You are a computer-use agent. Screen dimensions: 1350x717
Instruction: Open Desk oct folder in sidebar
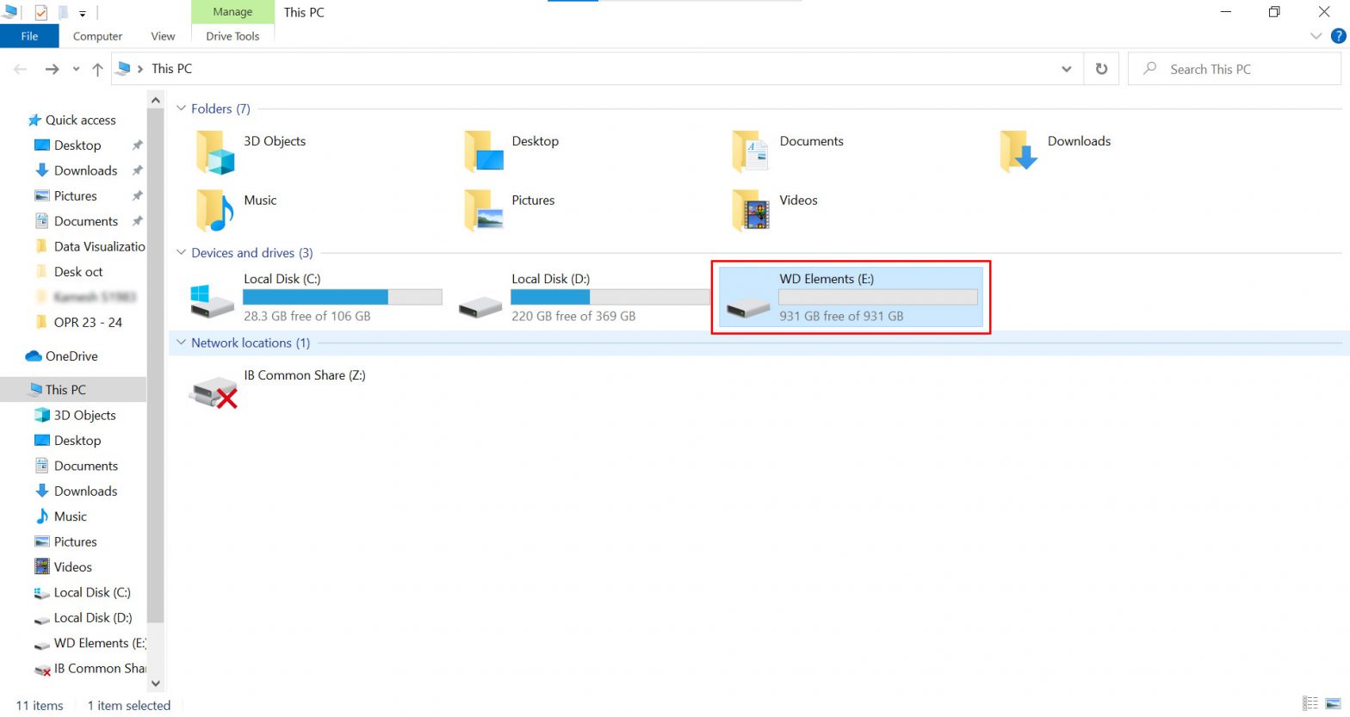[x=69, y=272]
